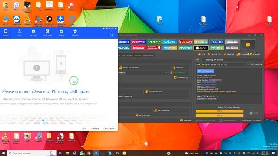
Task: Click the carousel page indicator dot in 3uTools
Action: point(43,120)
